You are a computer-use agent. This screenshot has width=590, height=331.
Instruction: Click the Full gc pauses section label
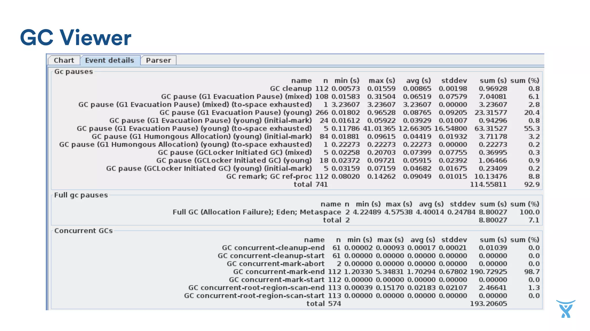coord(81,195)
